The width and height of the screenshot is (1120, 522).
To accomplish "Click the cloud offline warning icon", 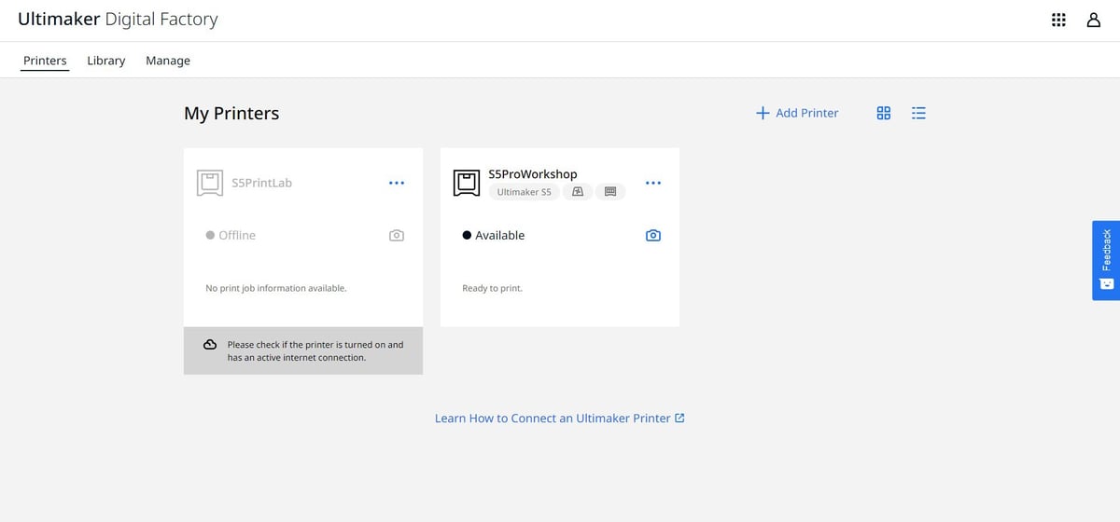I will pyautogui.click(x=210, y=345).
